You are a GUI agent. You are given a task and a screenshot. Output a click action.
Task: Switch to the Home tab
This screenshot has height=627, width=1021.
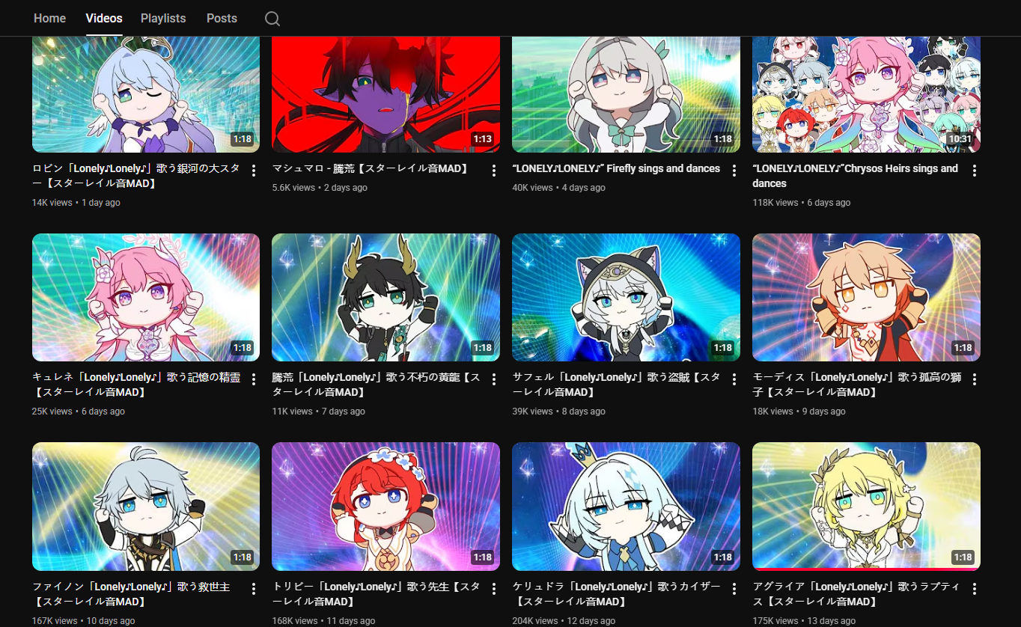click(x=49, y=18)
